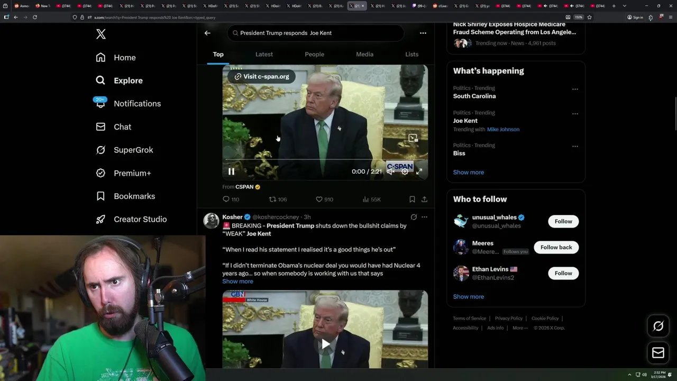The height and width of the screenshot is (381, 677).
Task: Open Kosher's profile avatar
Action: coord(211,221)
